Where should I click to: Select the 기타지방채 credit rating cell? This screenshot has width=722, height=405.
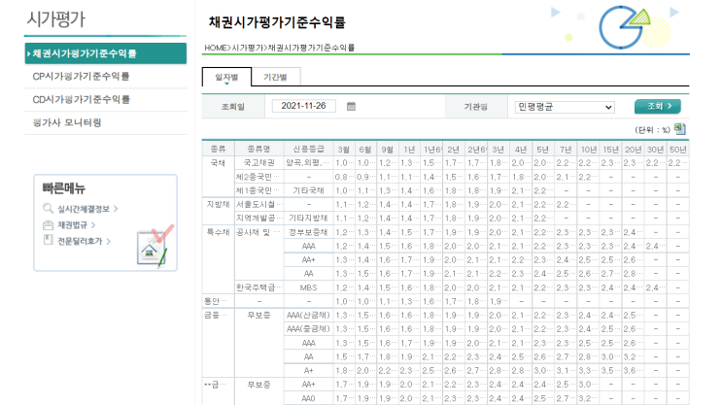(308, 219)
